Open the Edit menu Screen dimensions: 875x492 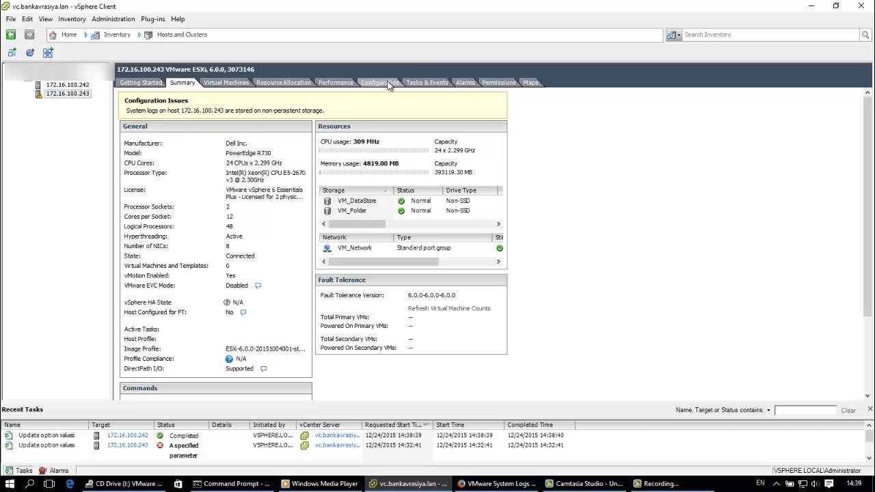click(27, 19)
